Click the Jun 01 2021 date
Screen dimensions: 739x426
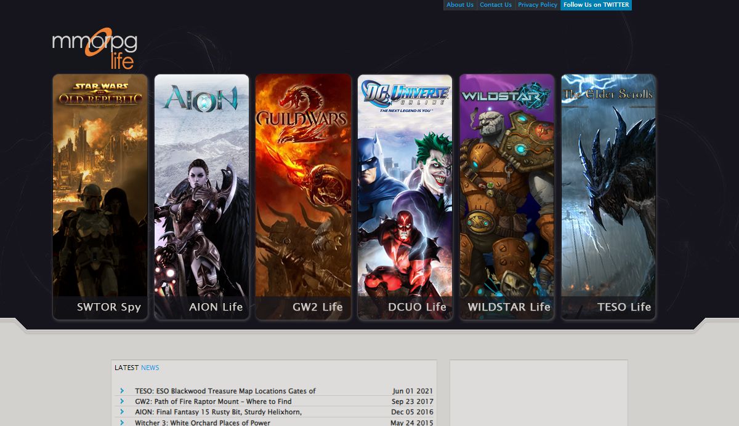coord(413,391)
